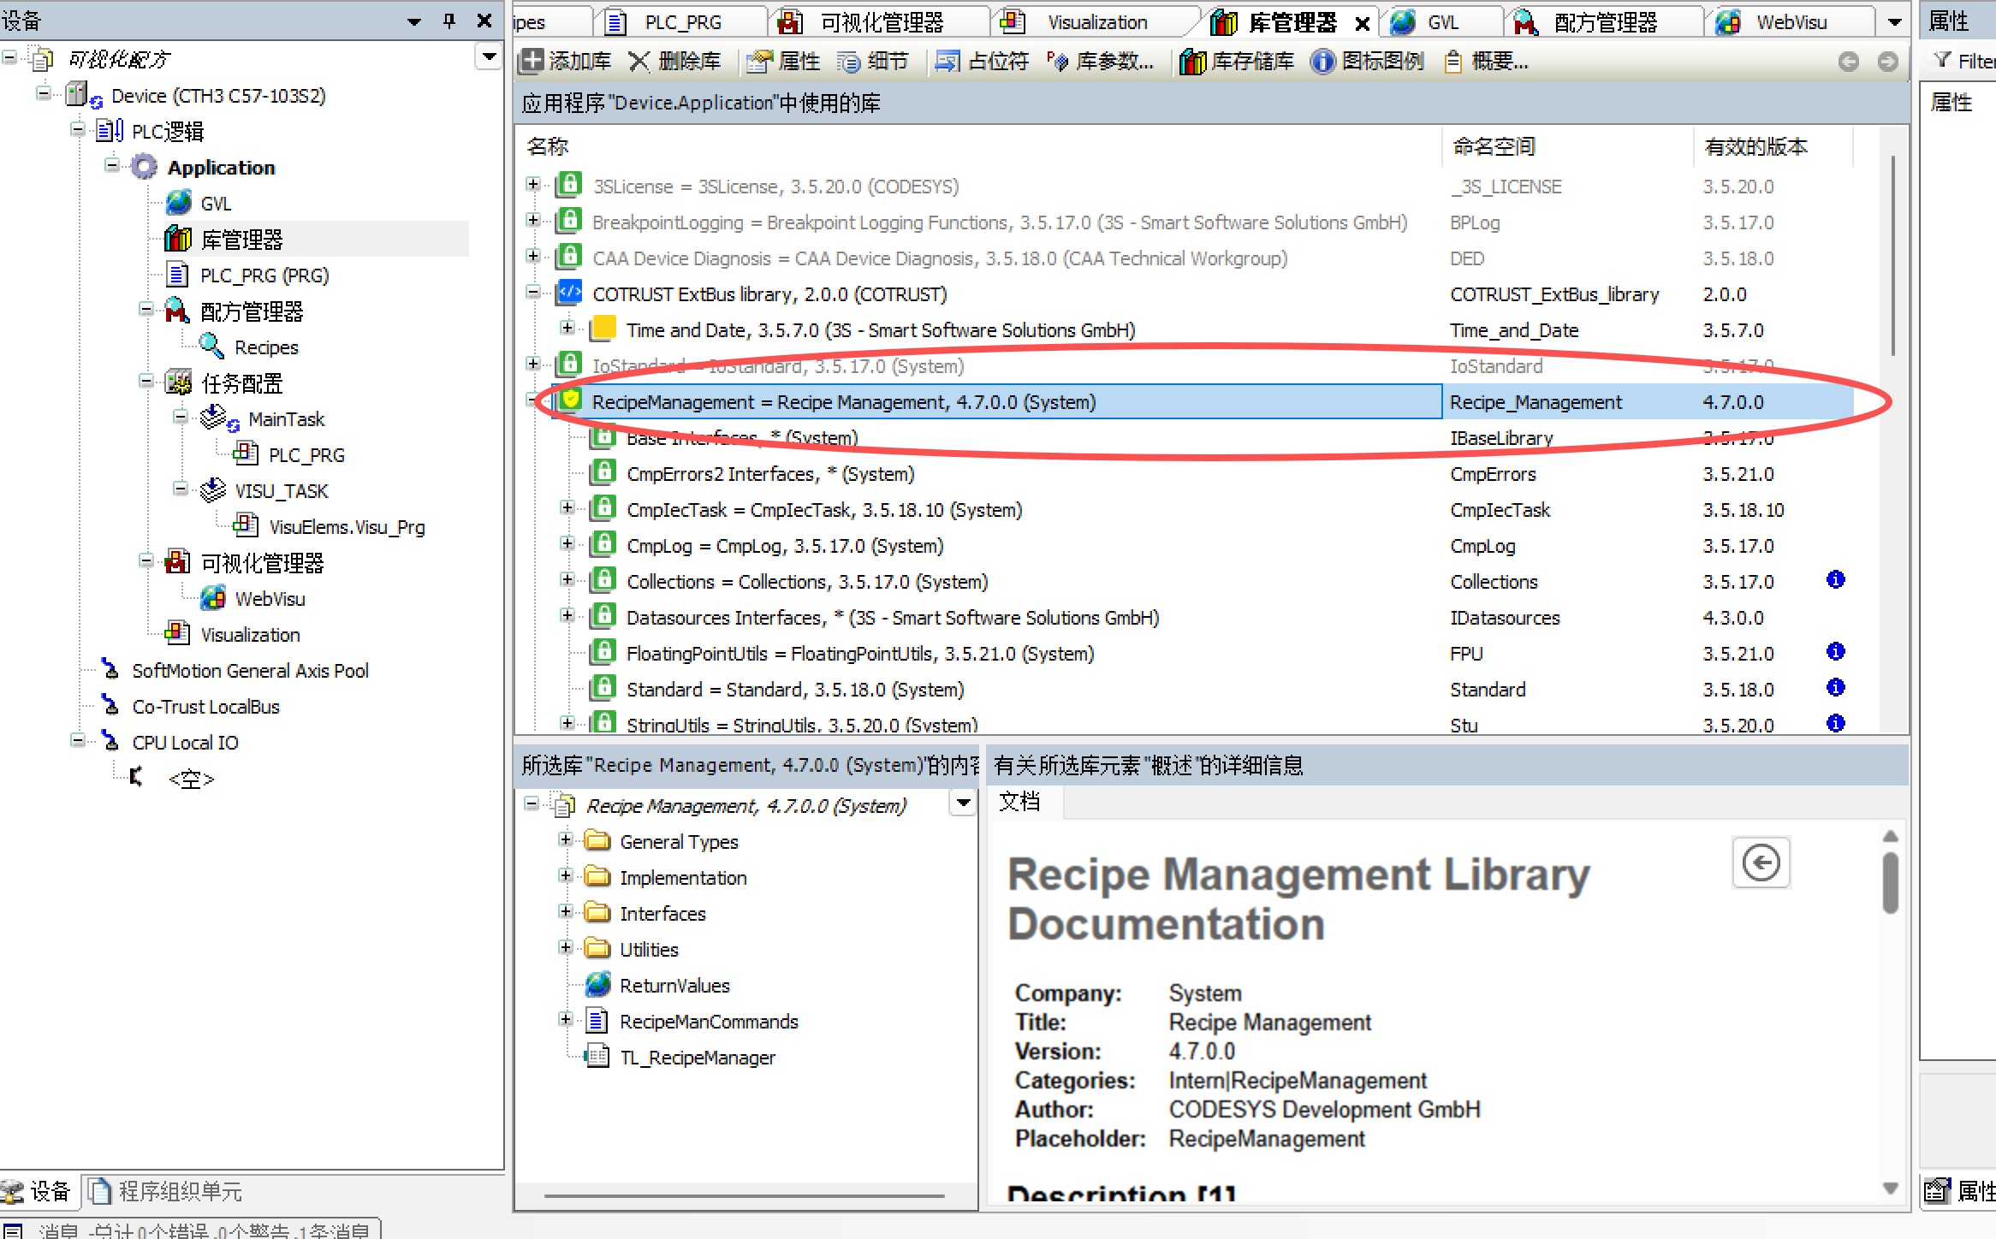Select VISU_TASK in the device tree
The image size is (1996, 1239).
pos(282,491)
